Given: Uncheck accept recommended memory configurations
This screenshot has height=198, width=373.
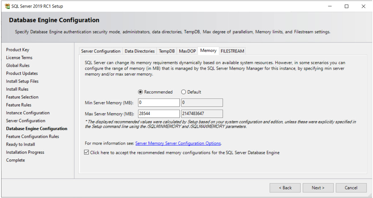Looking at the screenshot, I should (86, 153).
